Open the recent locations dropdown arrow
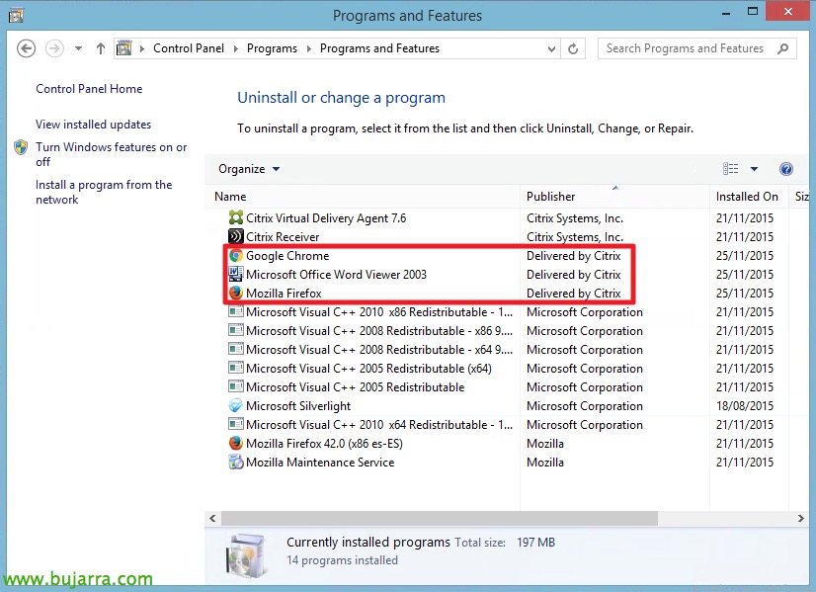The image size is (816, 592). [78, 48]
